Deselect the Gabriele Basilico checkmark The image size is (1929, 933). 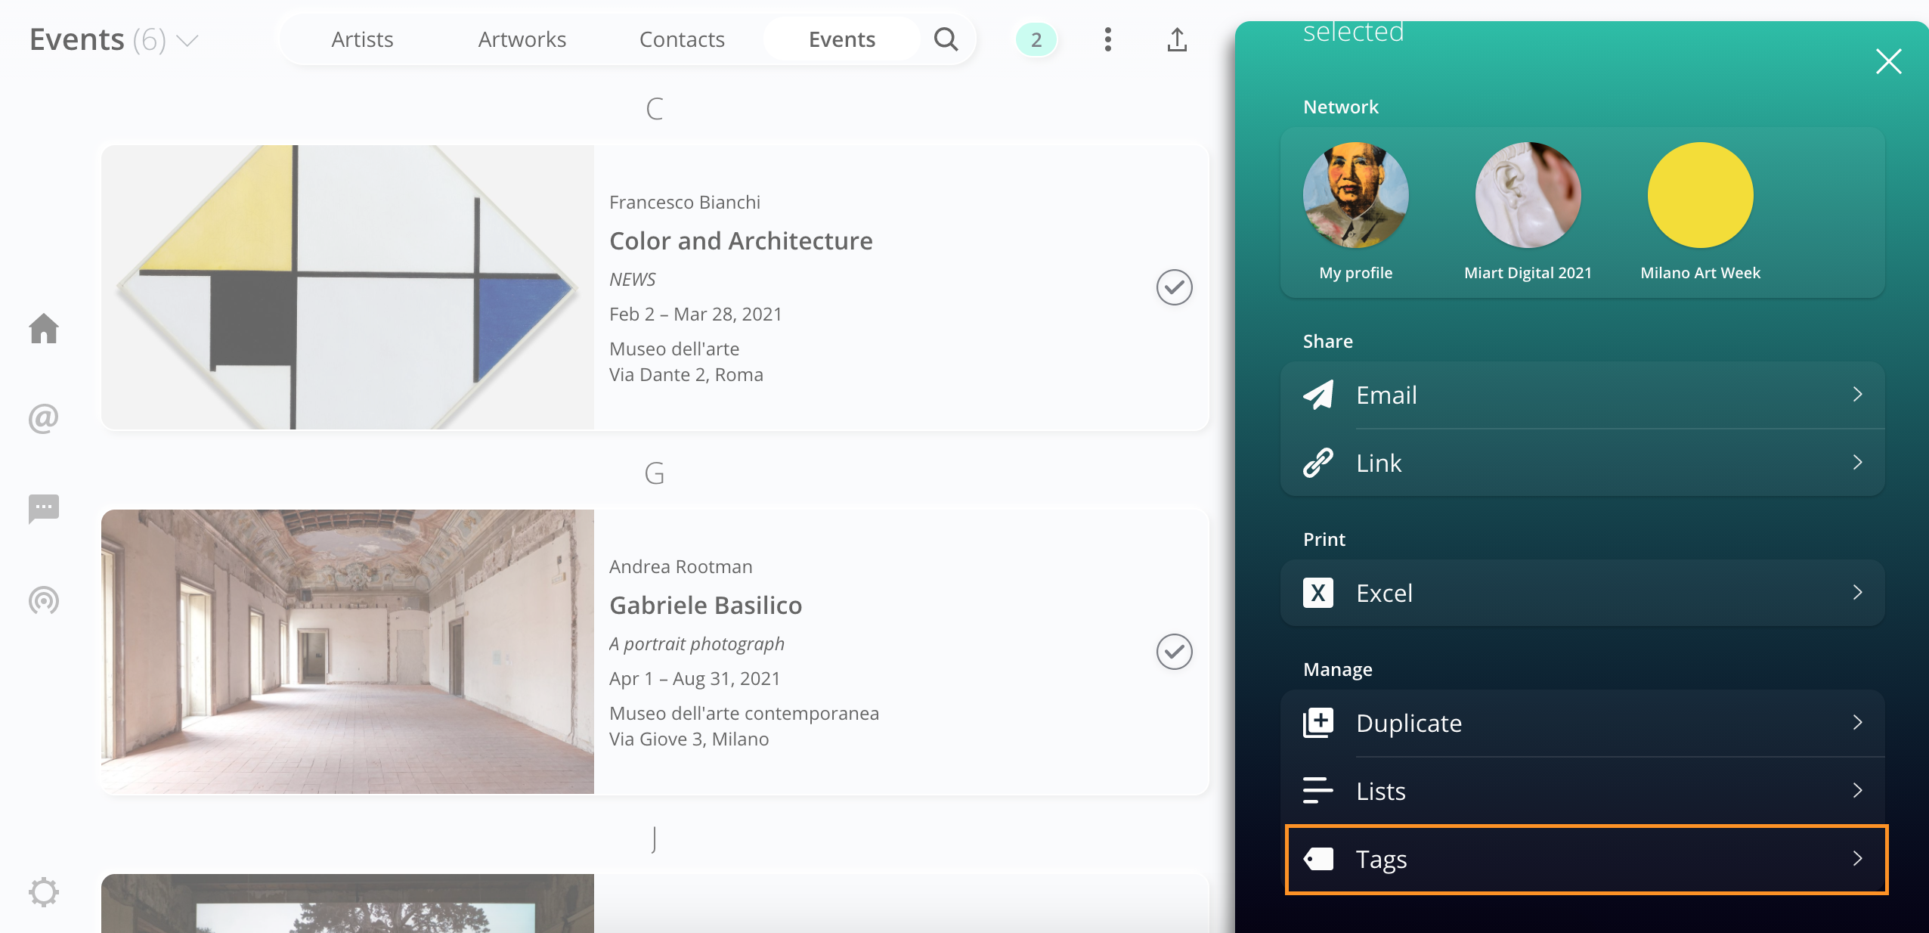tap(1175, 652)
